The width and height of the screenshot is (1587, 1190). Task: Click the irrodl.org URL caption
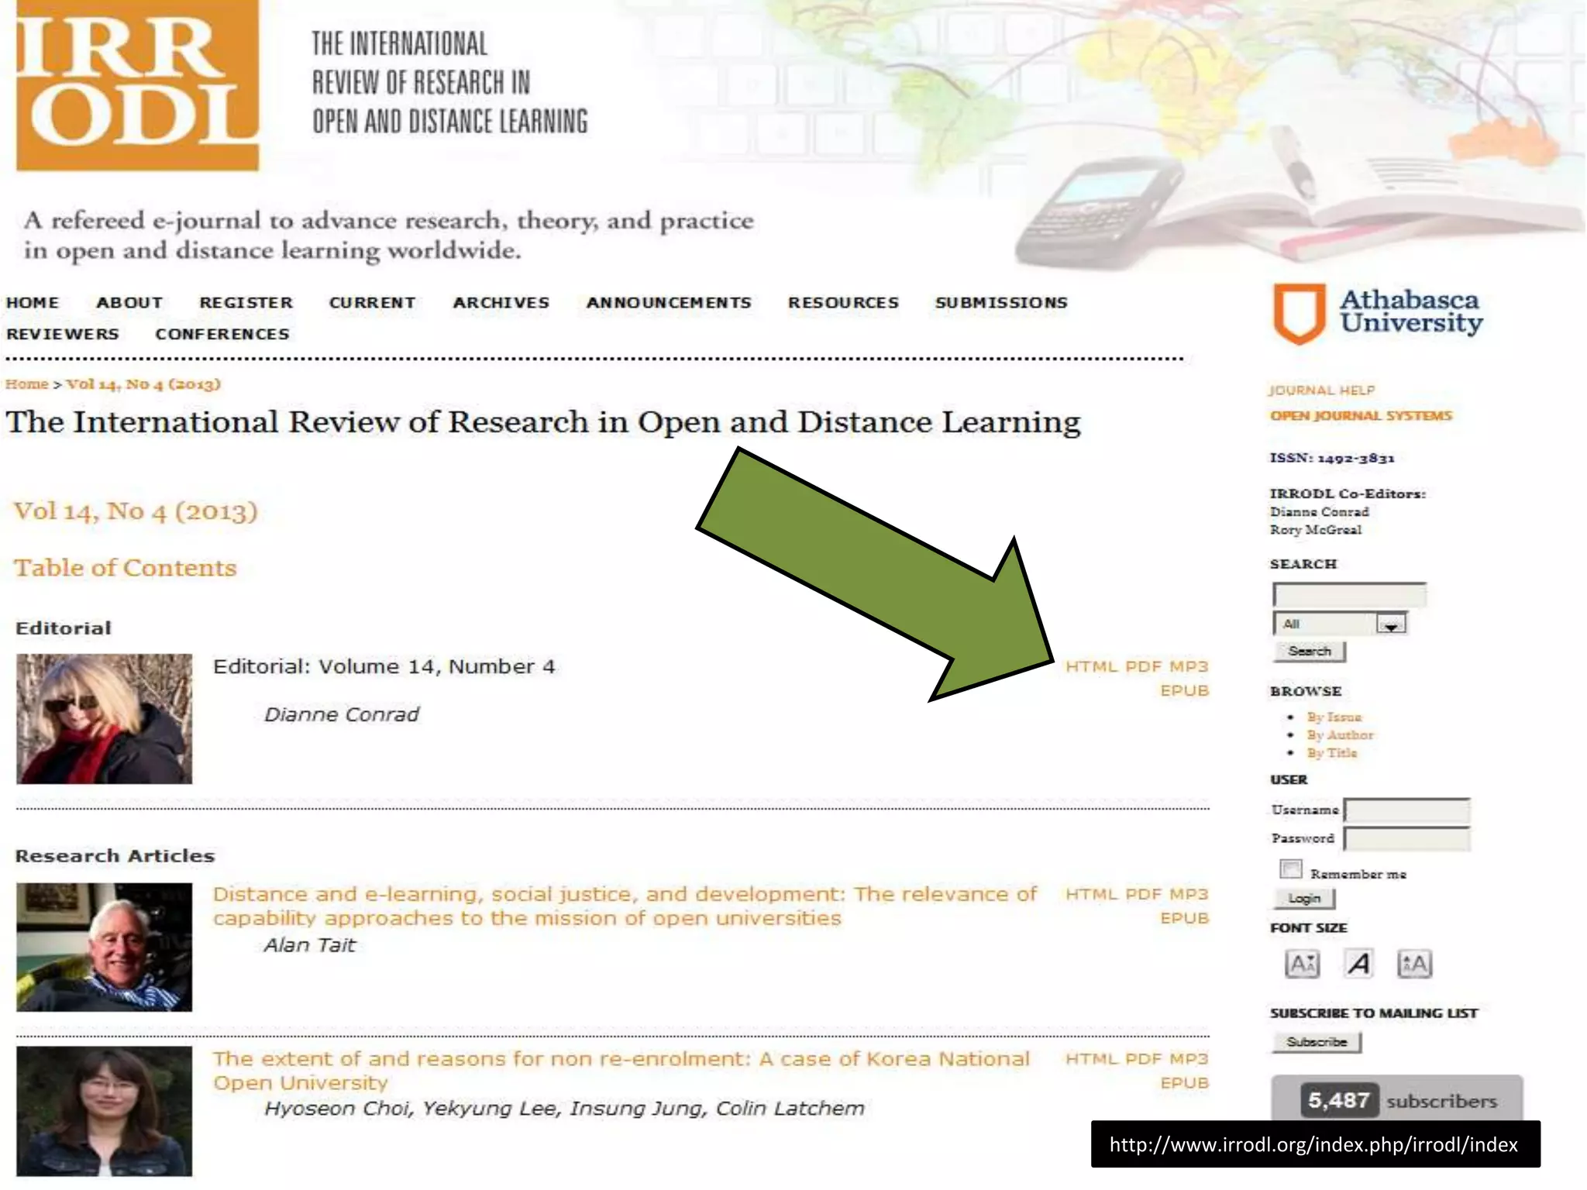coord(1315,1144)
